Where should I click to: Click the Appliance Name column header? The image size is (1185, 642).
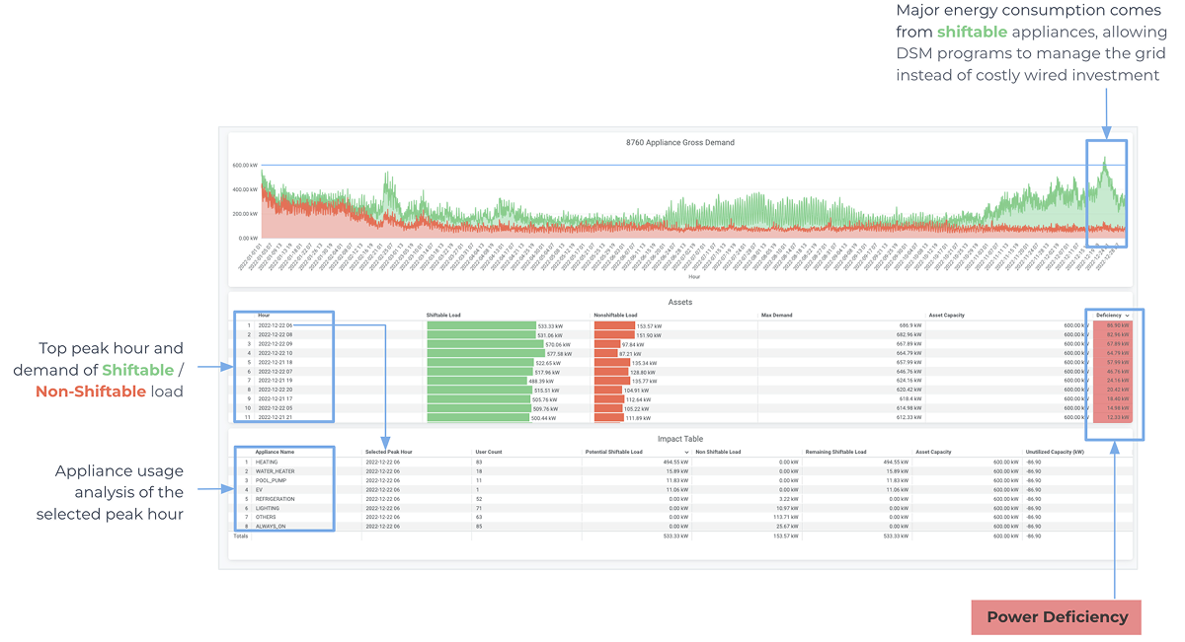pos(275,452)
